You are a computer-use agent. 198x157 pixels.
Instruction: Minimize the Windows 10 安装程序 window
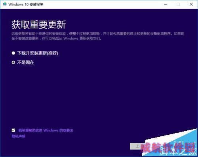pyautogui.click(x=166, y=4)
